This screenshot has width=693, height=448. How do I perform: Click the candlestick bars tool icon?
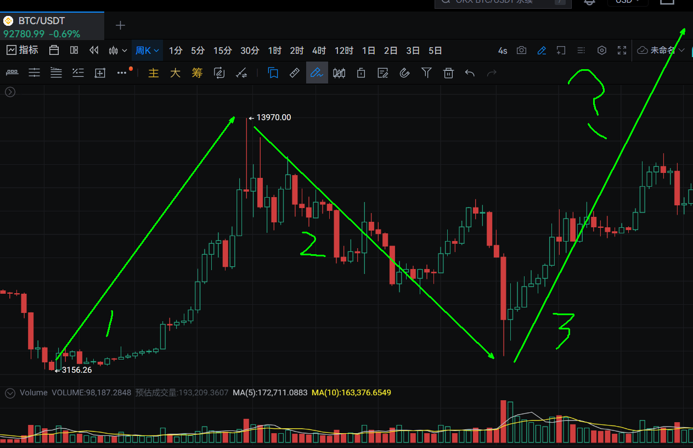(339, 72)
